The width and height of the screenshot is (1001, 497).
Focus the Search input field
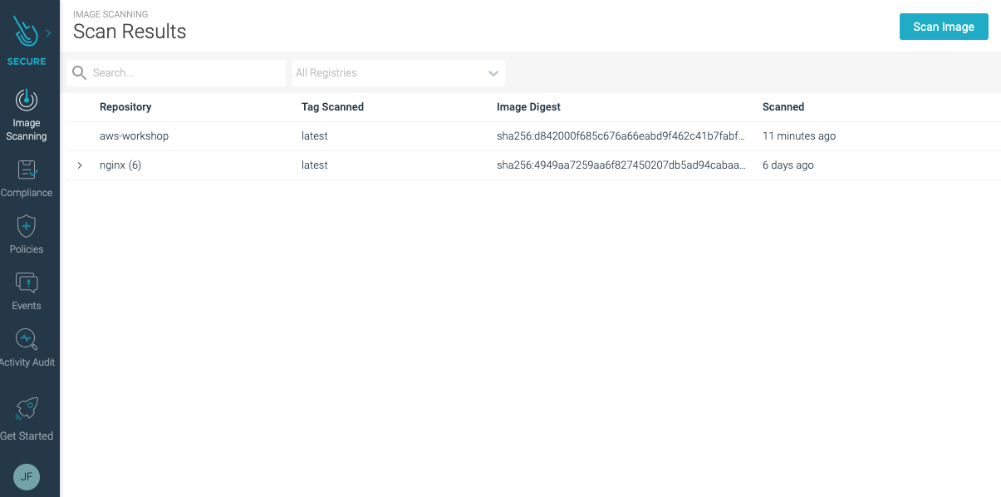click(176, 73)
